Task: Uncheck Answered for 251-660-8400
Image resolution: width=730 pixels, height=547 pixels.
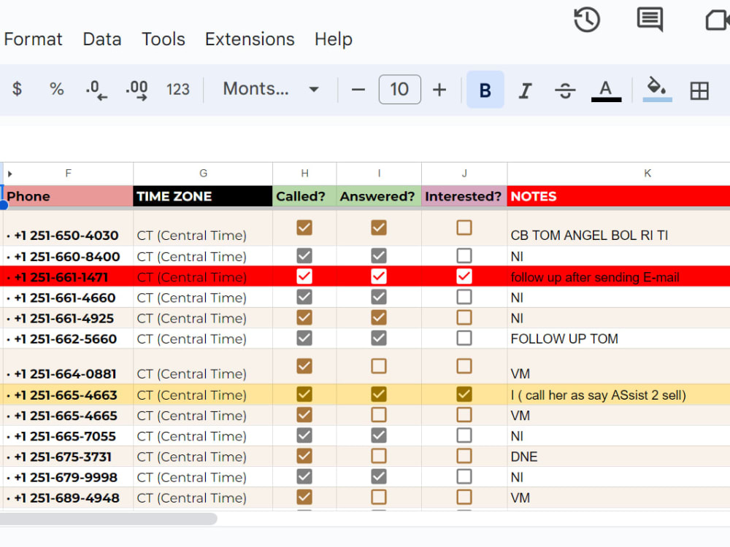Action: [x=379, y=255]
